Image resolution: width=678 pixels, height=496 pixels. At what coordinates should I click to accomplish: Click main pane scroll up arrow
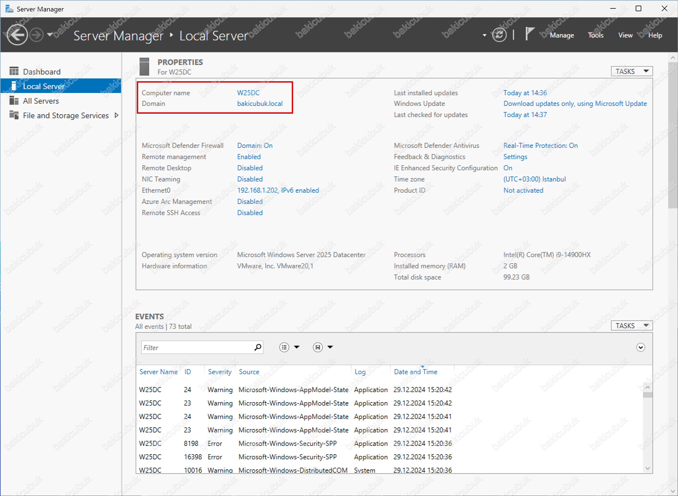click(x=673, y=57)
